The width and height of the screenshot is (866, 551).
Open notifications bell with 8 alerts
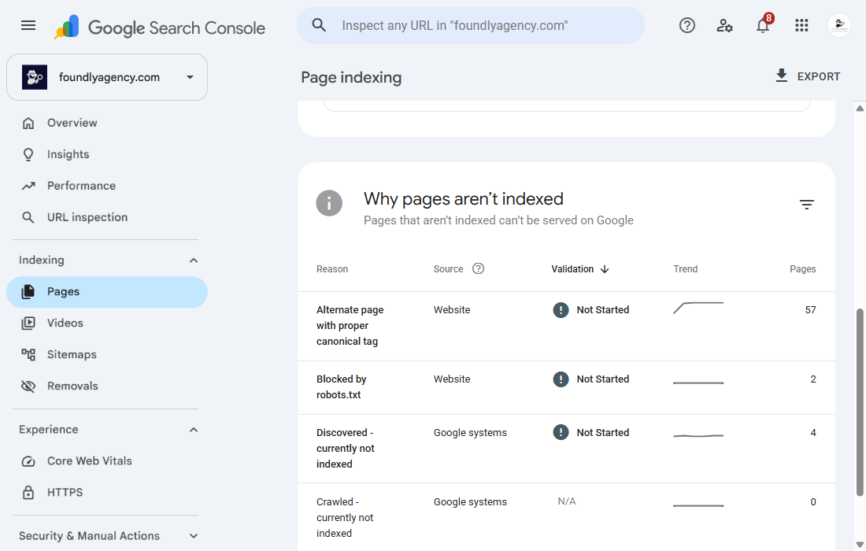click(764, 24)
